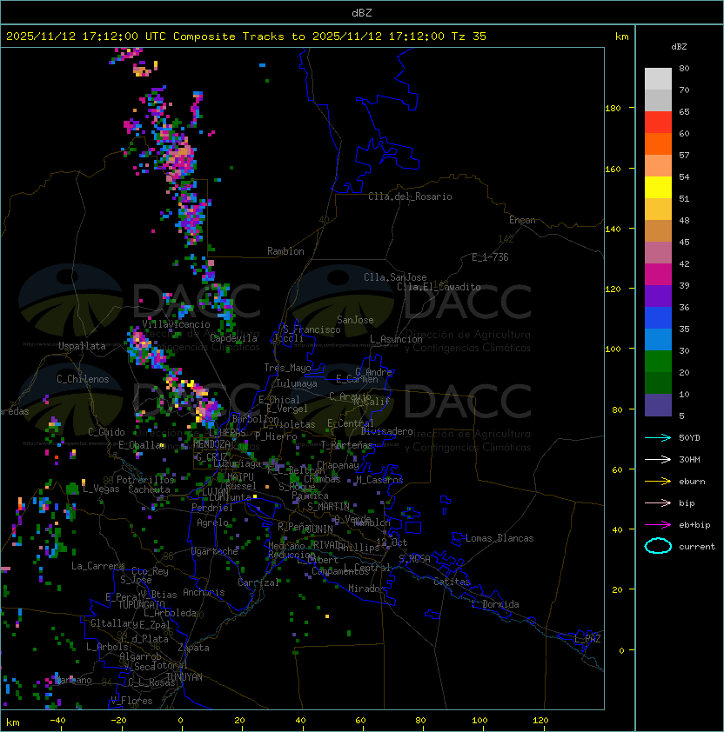Image resolution: width=724 pixels, height=732 pixels.
Task: Click the '50YD' legend label
Action: click(x=689, y=438)
